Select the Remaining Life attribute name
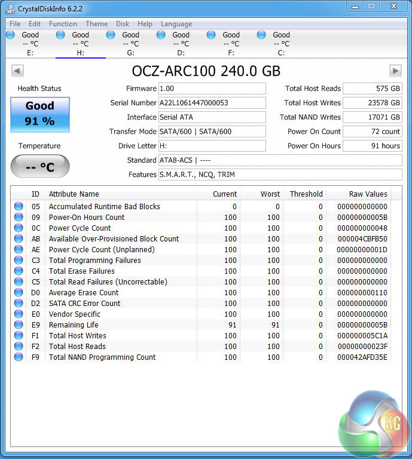 click(74, 325)
